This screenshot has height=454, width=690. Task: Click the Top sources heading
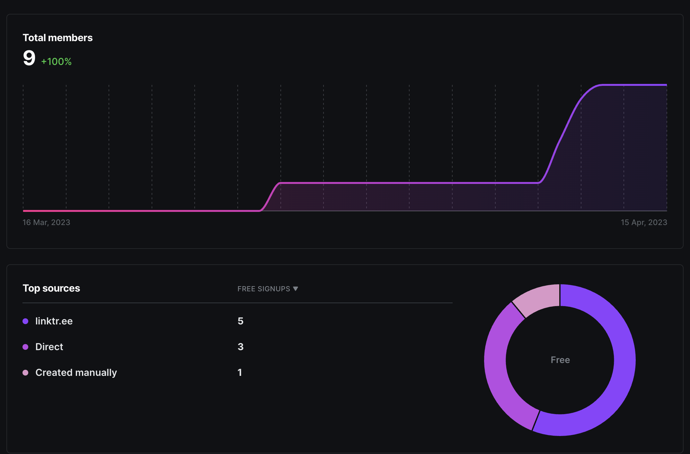pos(51,288)
